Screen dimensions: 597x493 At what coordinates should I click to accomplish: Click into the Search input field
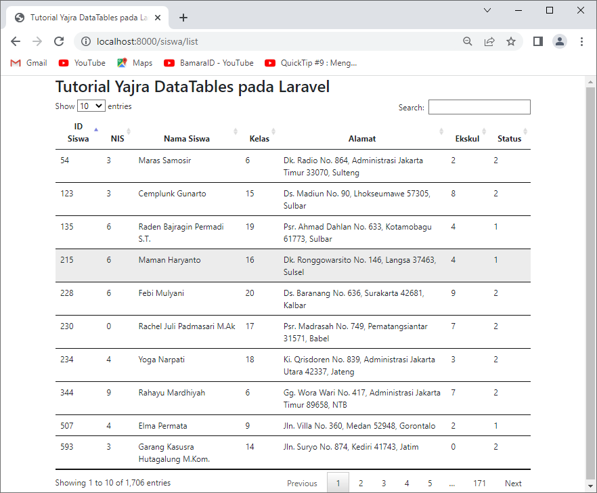tap(479, 107)
